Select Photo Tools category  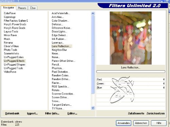coord(11,50)
